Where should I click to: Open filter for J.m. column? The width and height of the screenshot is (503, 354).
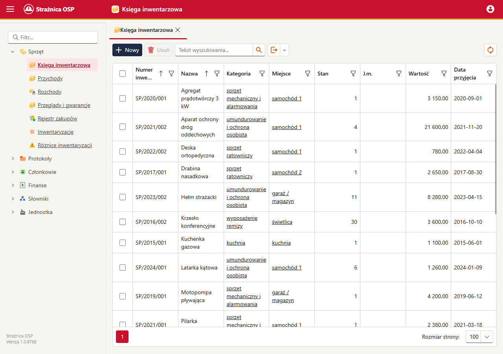(399, 74)
